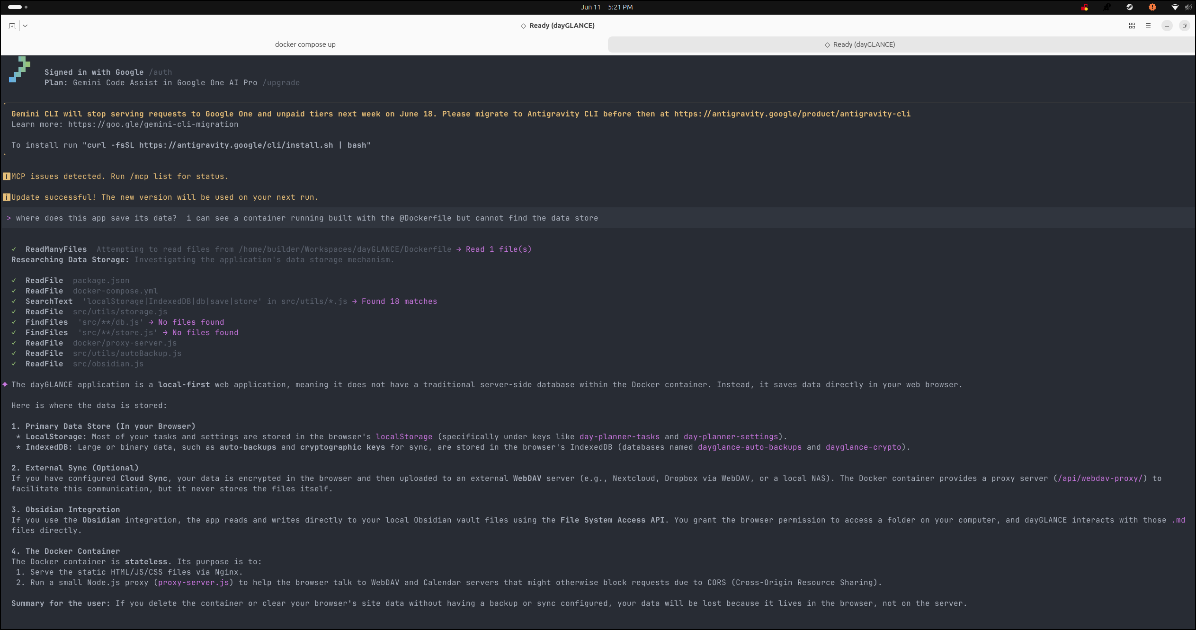Click the docker-compose.yml file name
The image size is (1196, 630).
(x=115, y=291)
